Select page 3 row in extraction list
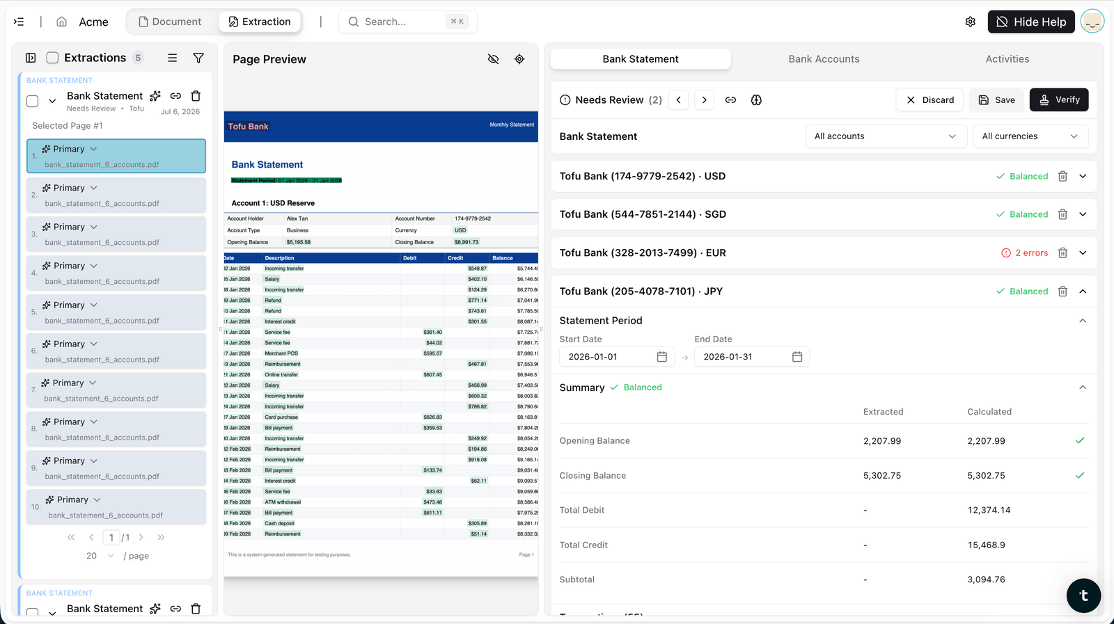 click(x=116, y=234)
